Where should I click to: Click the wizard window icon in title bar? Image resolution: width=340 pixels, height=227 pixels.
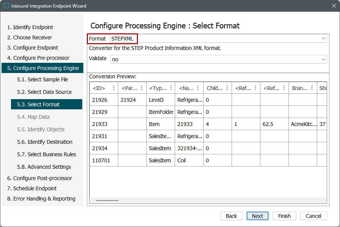click(x=6, y=6)
